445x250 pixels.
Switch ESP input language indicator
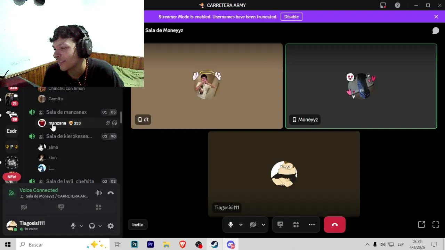(x=400, y=245)
